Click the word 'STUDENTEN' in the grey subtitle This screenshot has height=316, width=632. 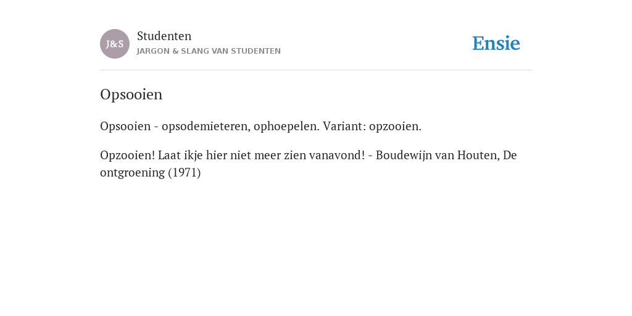click(256, 51)
